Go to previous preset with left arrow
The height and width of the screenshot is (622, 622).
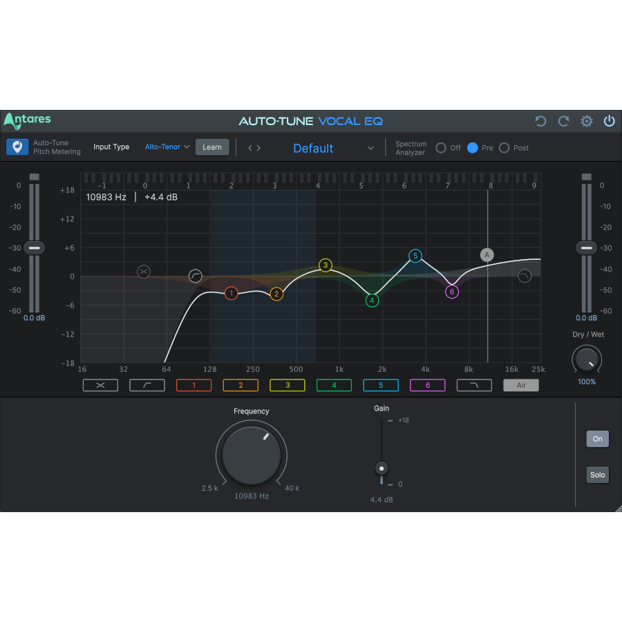click(250, 148)
